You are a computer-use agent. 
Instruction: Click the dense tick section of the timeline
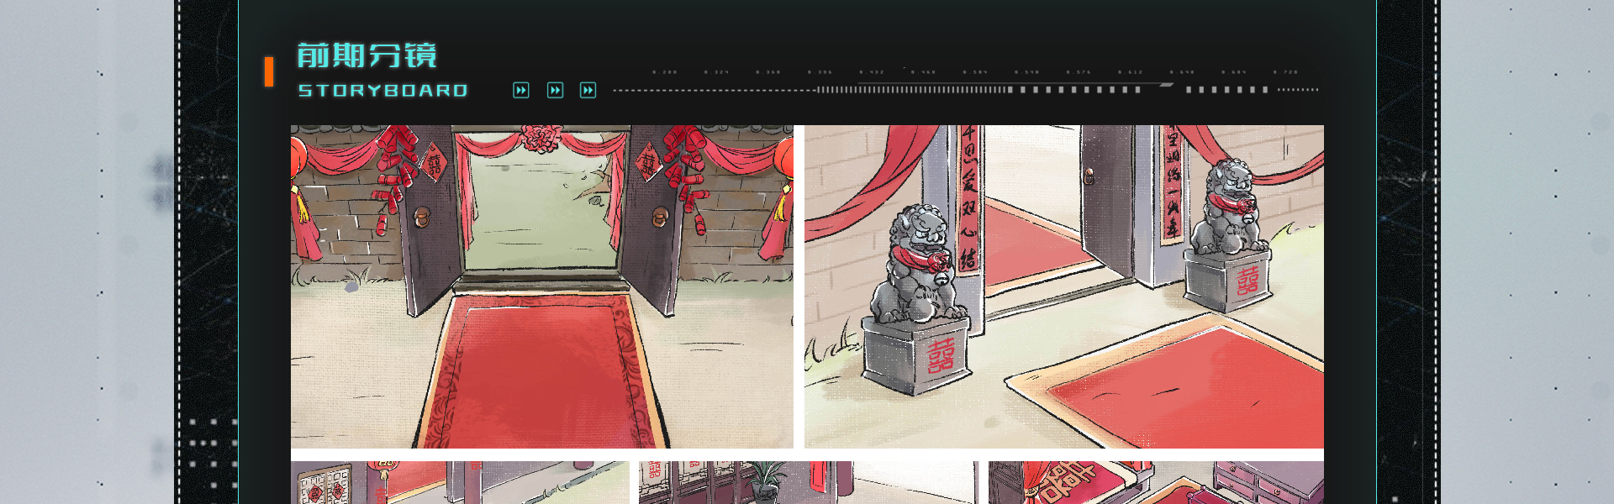912,89
